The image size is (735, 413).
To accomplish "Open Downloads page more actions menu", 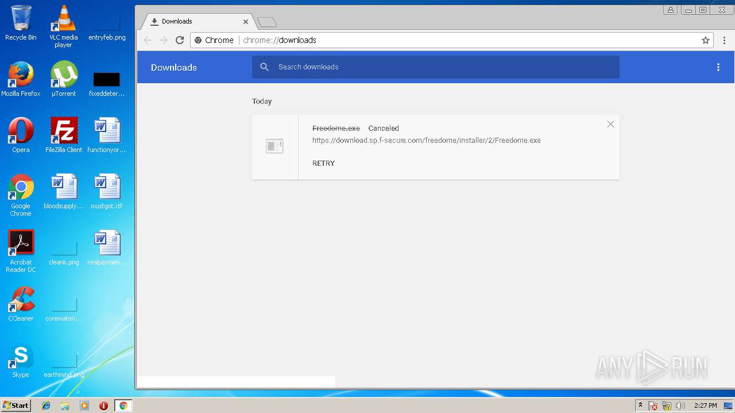I will 718,67.
